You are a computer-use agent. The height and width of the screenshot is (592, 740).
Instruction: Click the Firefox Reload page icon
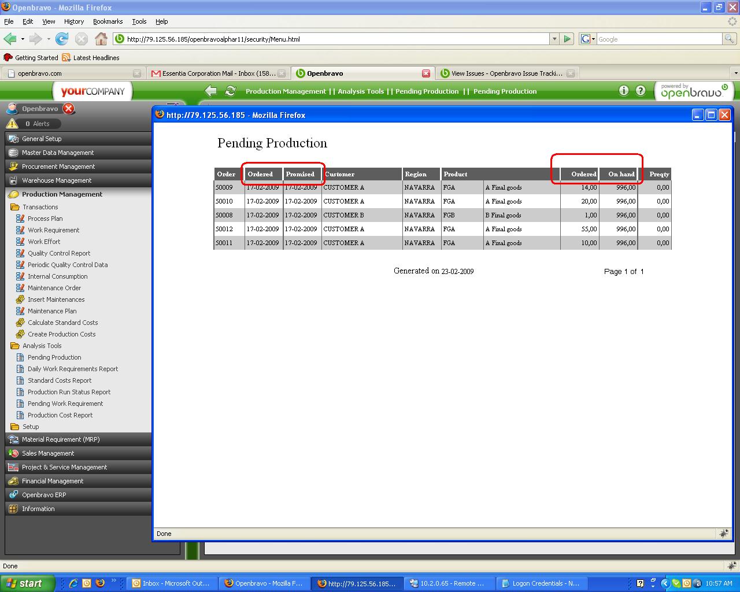62,39
